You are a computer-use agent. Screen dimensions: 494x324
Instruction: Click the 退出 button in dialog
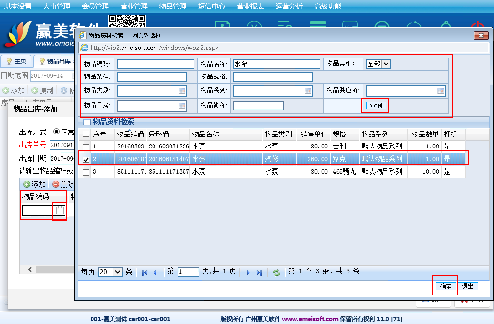[x=468, y=286]
